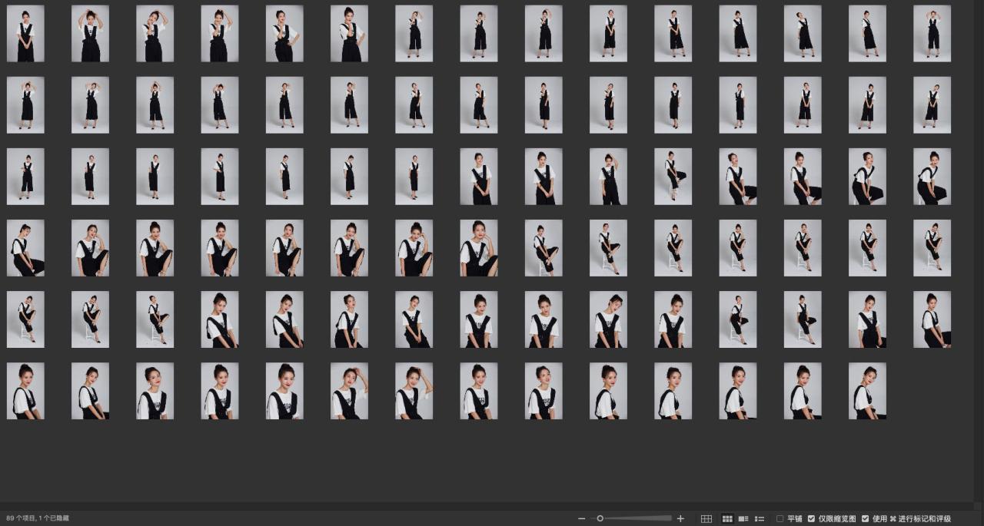Switch to list view icon
The width and height of the screenshot is (984, 526).
(x=760, y=519)
